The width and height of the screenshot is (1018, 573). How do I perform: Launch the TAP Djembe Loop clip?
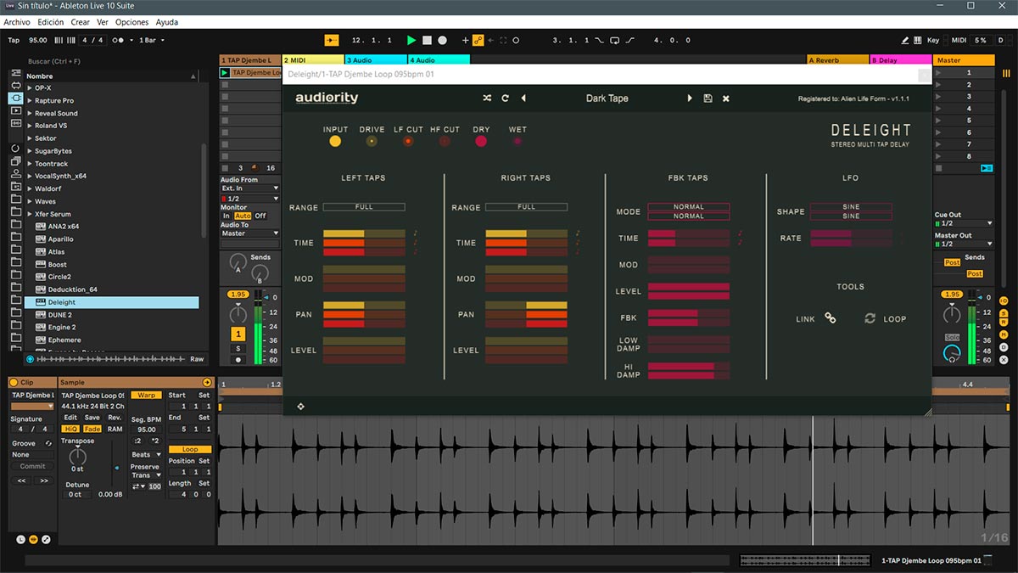(x=225, y=73)
